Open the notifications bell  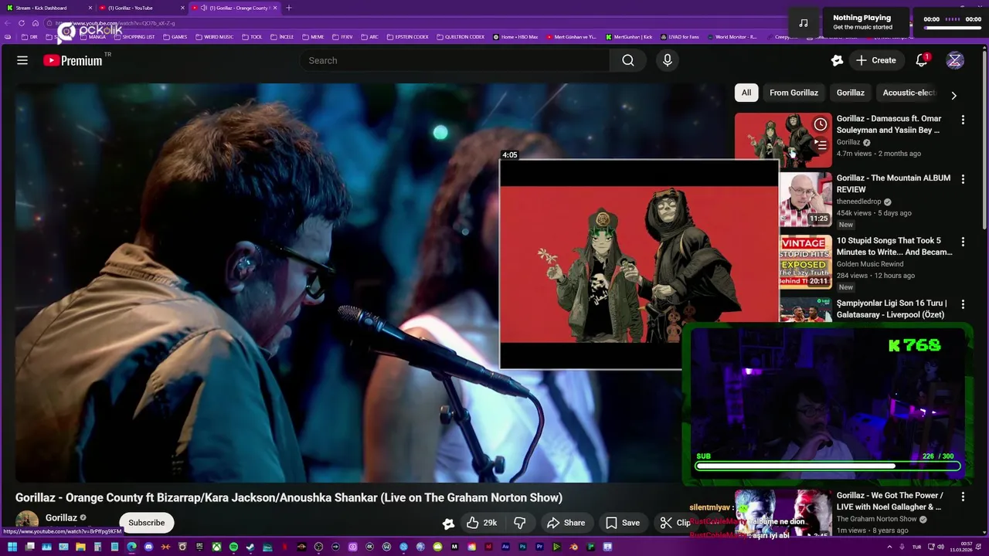point(922,60)
